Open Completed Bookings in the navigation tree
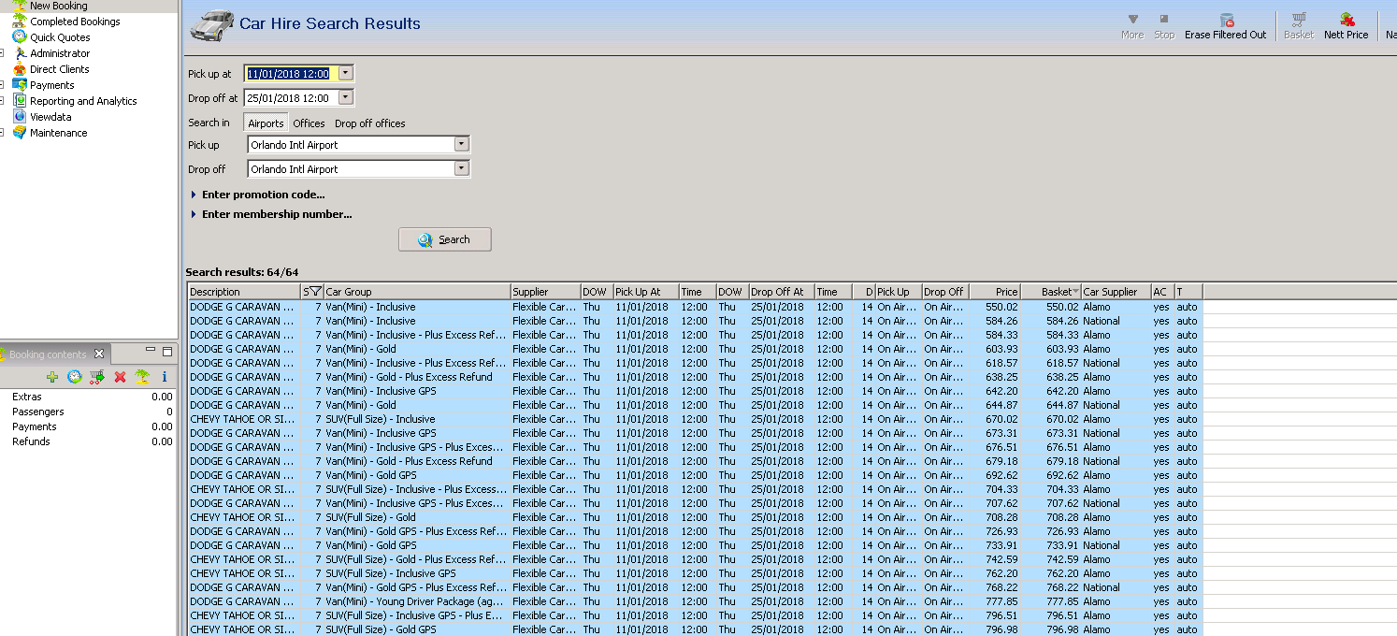This screenshot has width=1397, height=636. (75, 22)
